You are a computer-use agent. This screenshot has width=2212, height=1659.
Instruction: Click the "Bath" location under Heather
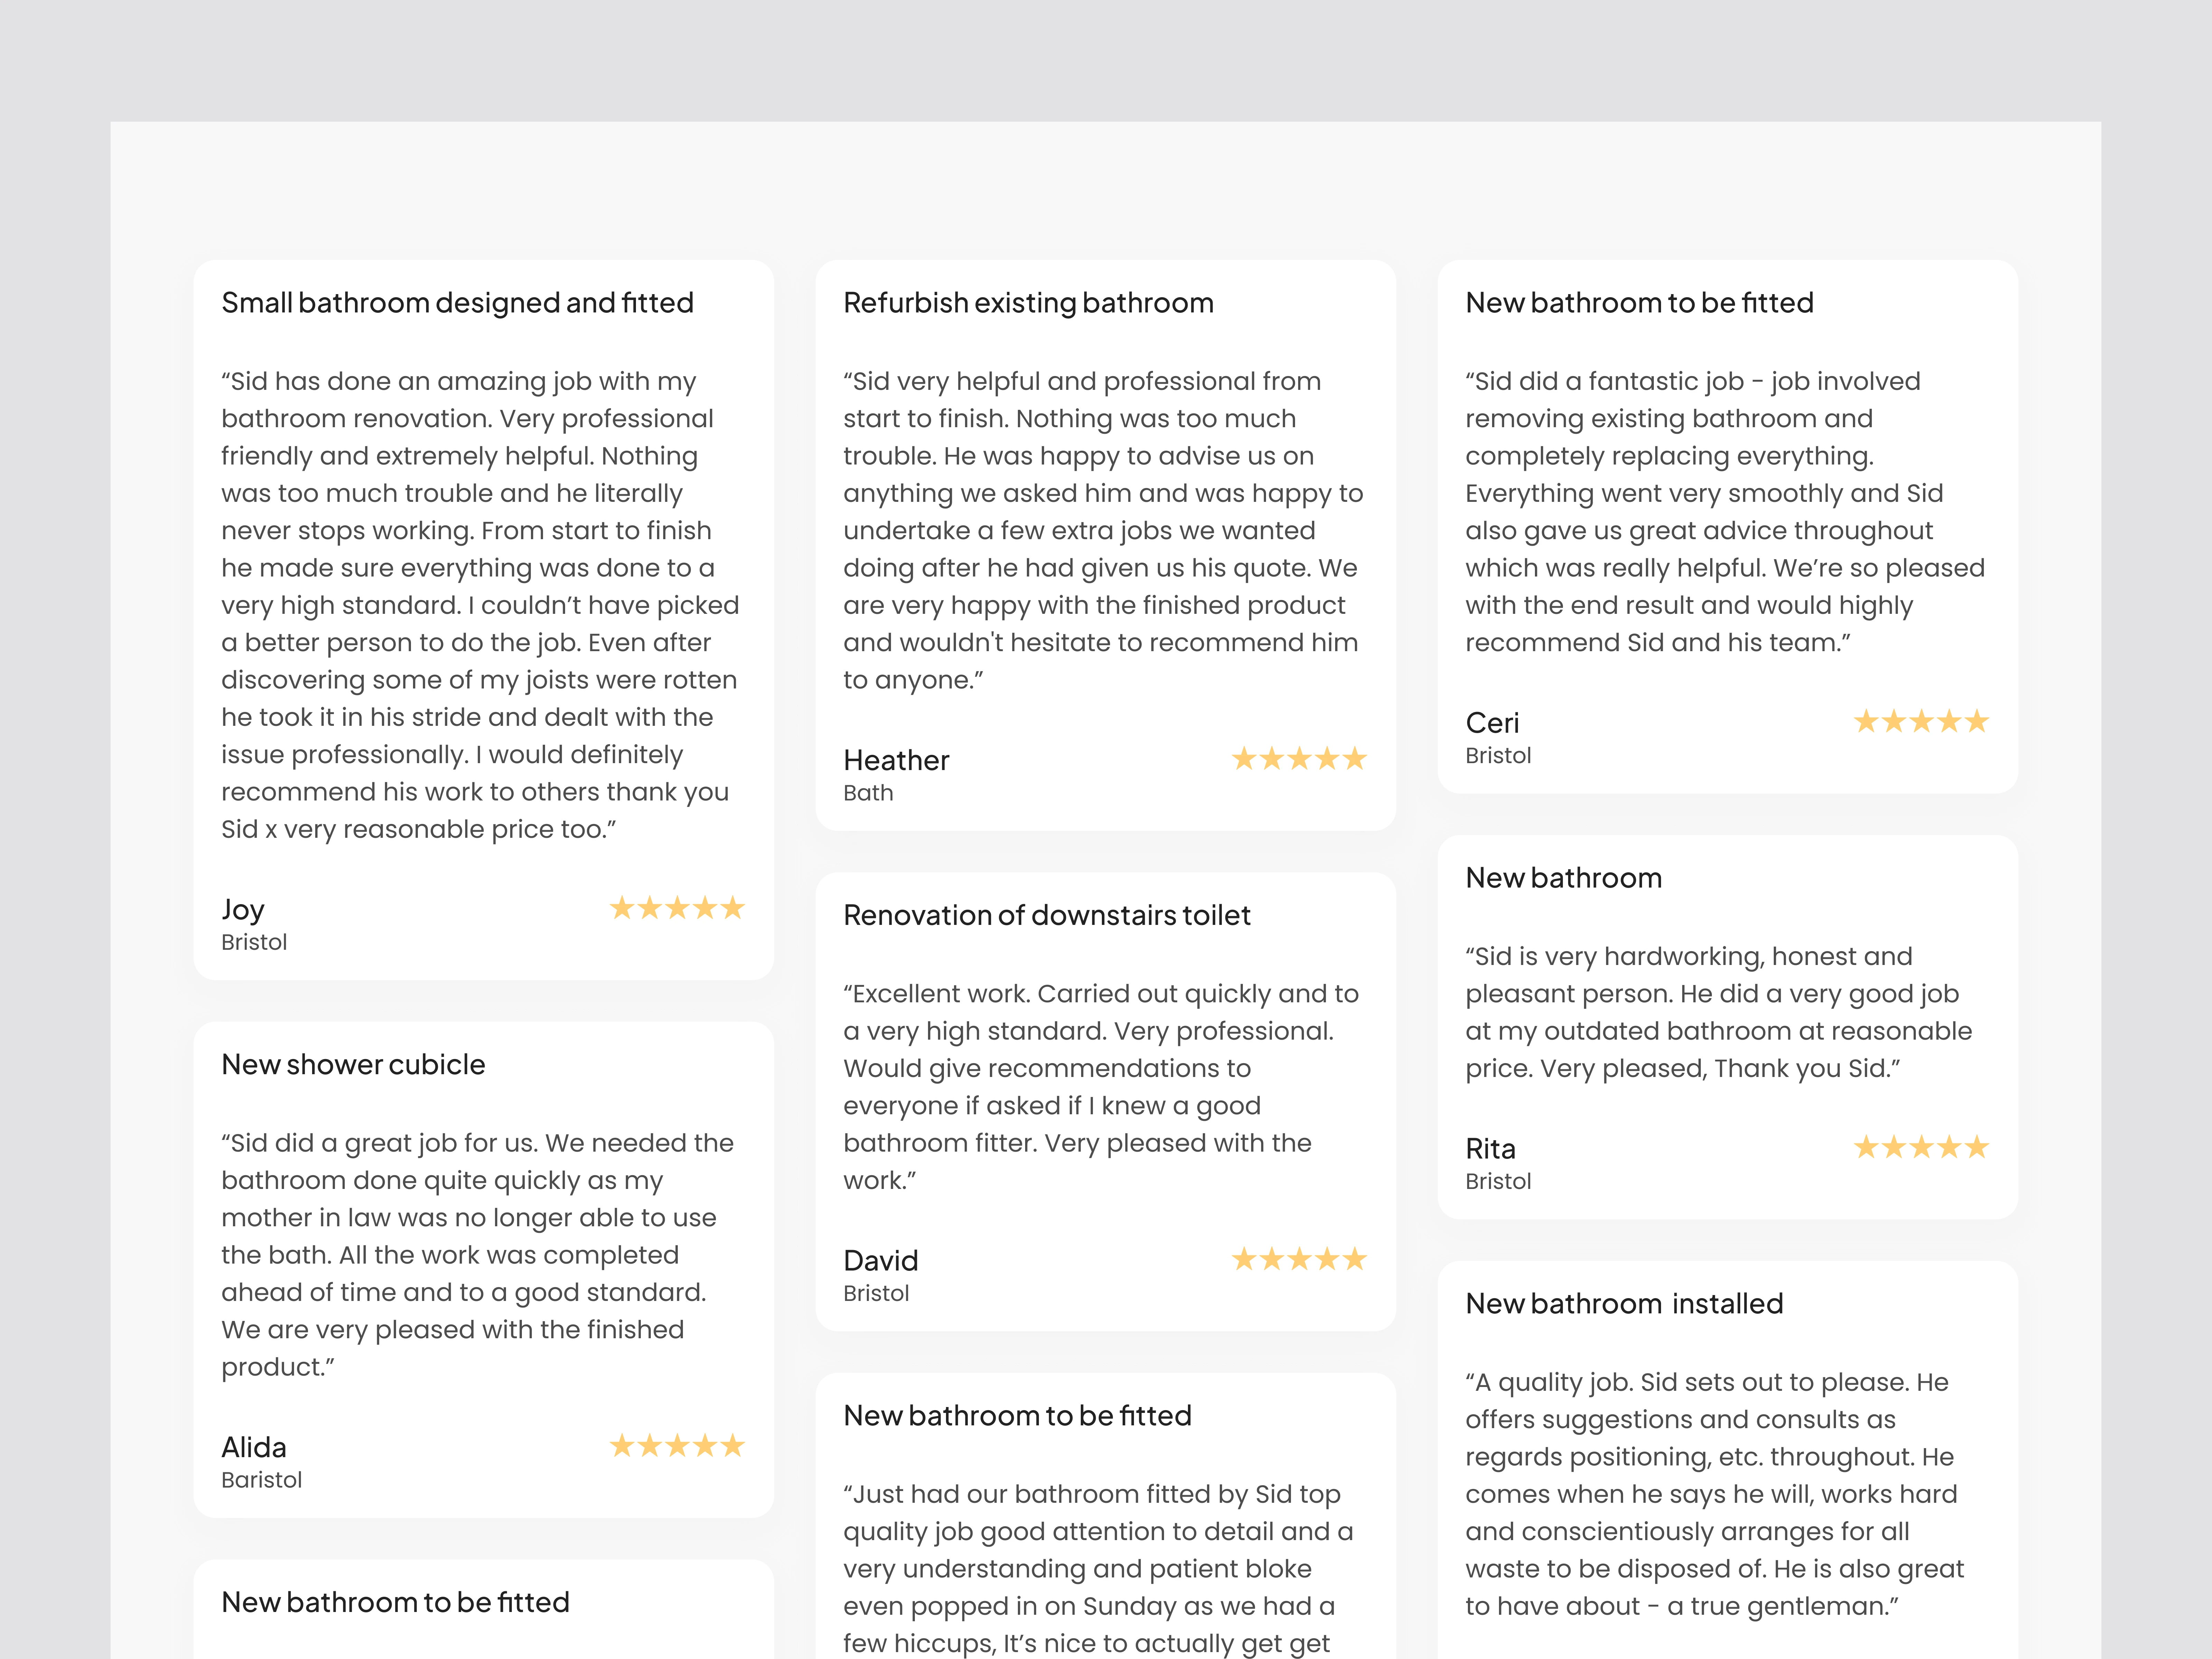(868, 793)
